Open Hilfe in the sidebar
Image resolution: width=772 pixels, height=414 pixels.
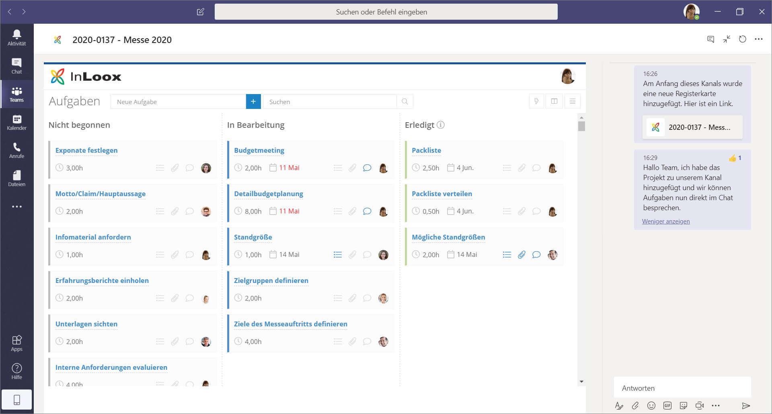click(16, 371)
